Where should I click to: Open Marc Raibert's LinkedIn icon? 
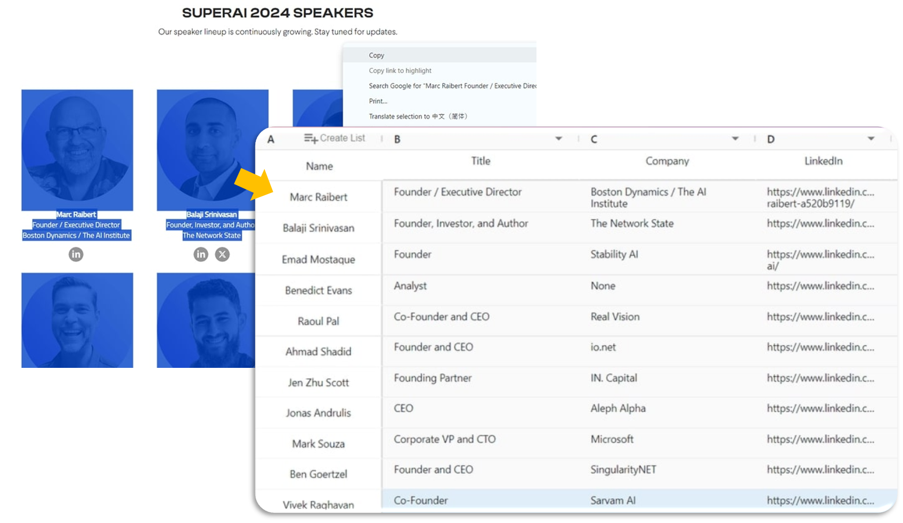point(76,254)
